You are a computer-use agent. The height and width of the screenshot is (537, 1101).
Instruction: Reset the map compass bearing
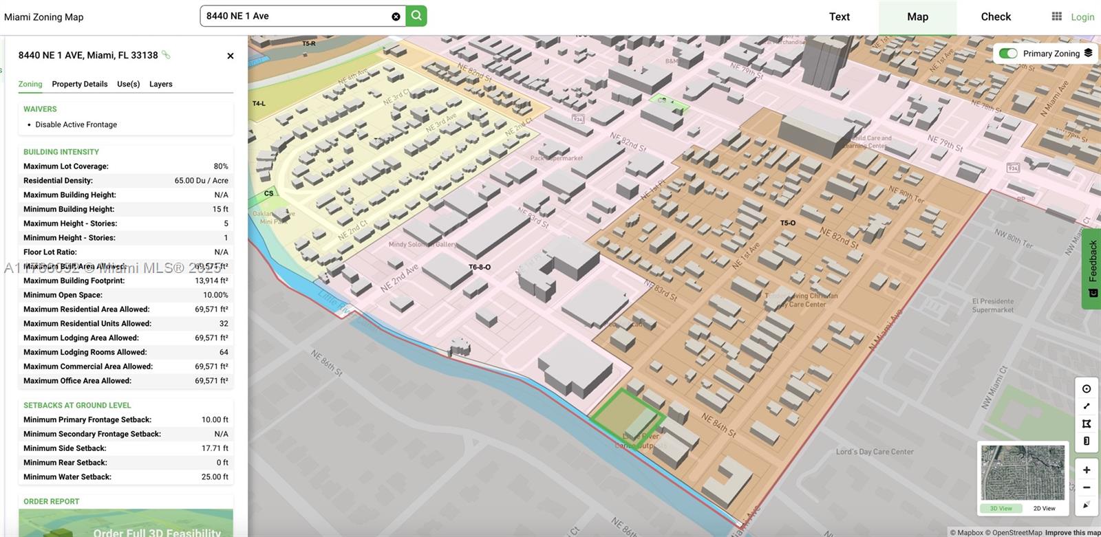(x=1087, y=505)
